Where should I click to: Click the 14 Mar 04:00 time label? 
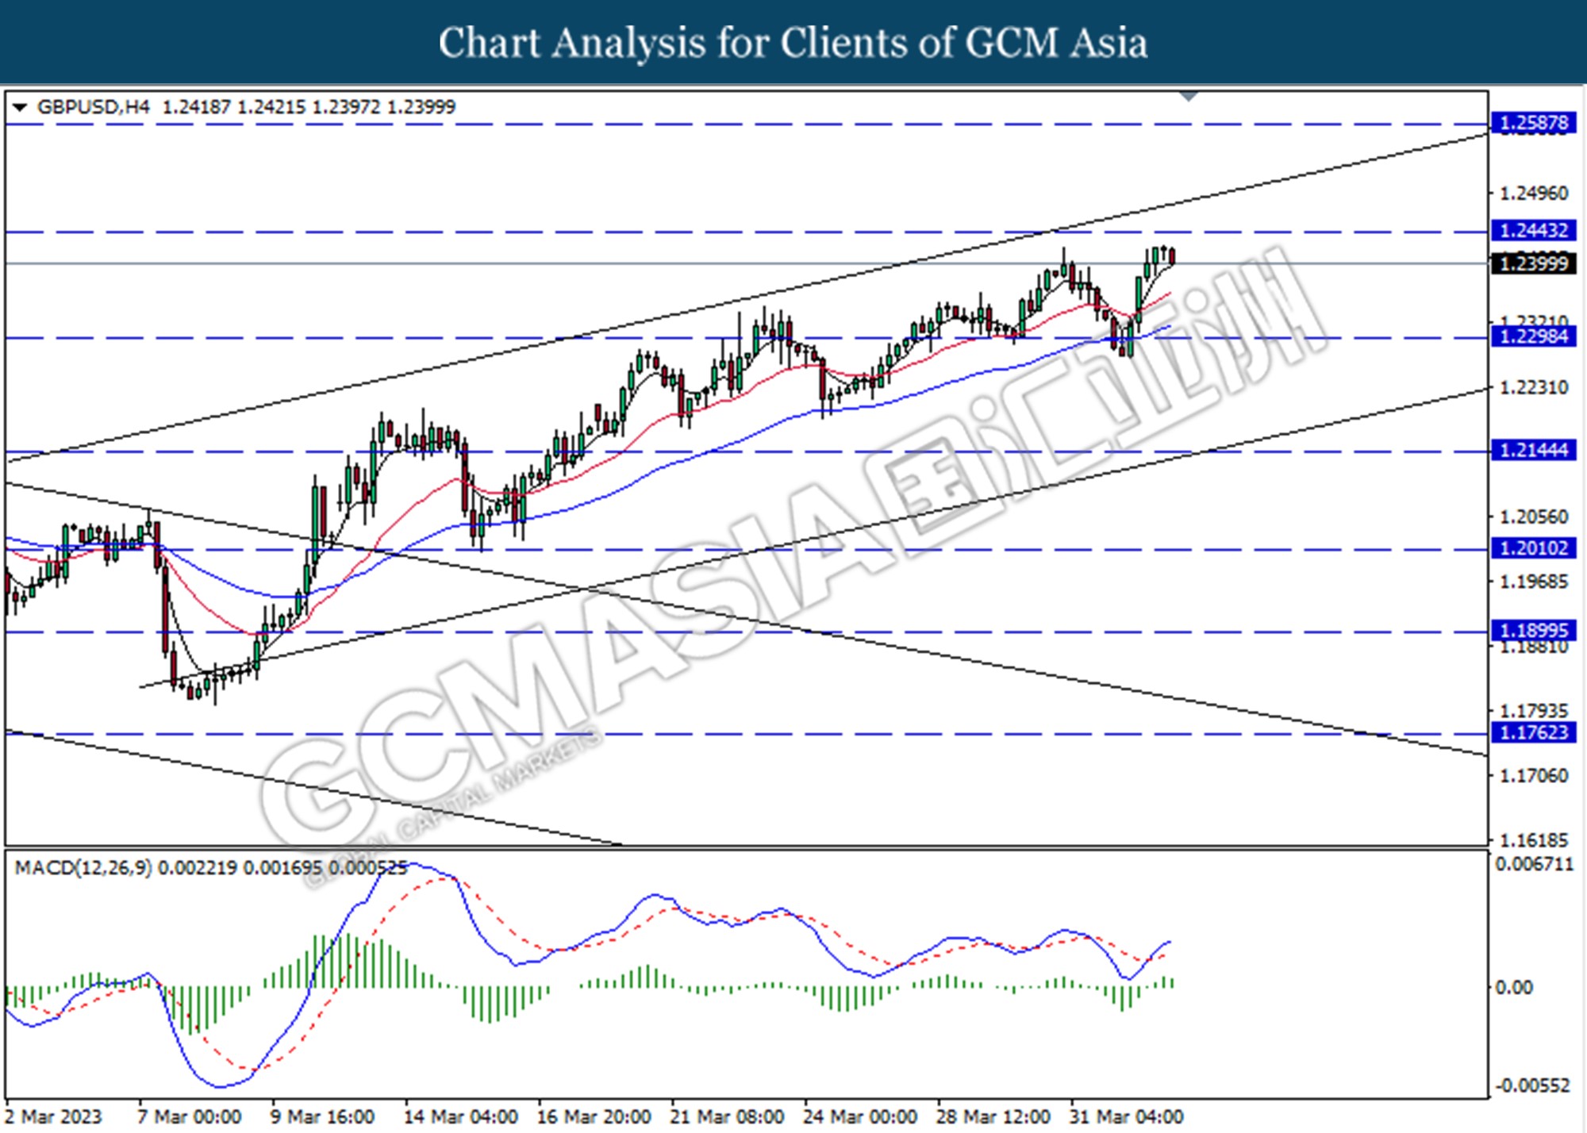[461, 1117]
